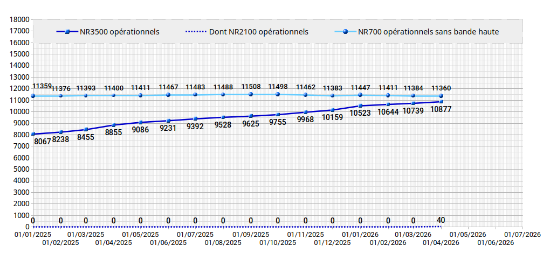
Task: Click the y-axis value 18000
Action: tap(19, 19)
